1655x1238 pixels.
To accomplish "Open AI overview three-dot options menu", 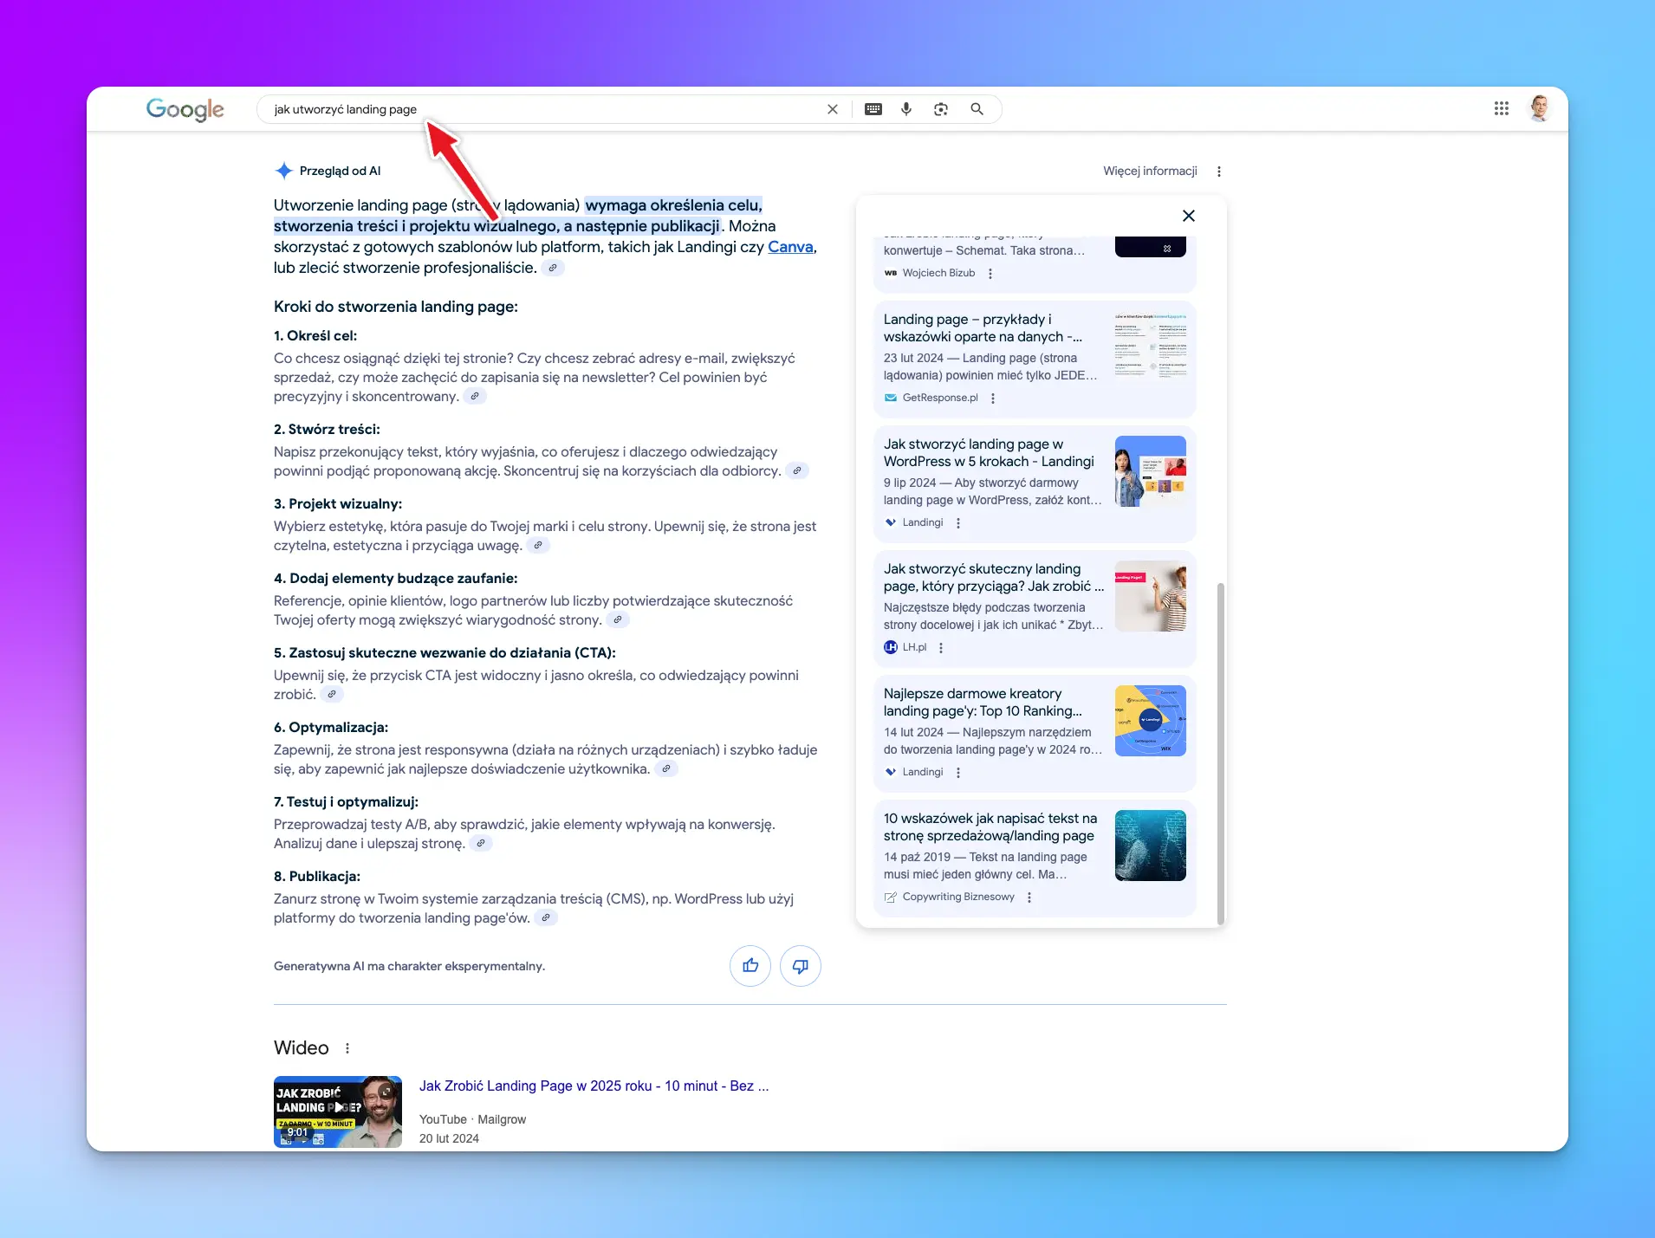I will pyautogui.click(x=1219, y=172).
